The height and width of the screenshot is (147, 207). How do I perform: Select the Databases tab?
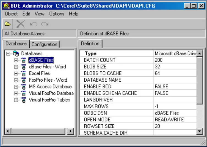coord(16,44)
